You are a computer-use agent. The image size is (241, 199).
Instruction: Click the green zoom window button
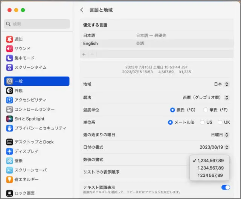pos(23,10)
